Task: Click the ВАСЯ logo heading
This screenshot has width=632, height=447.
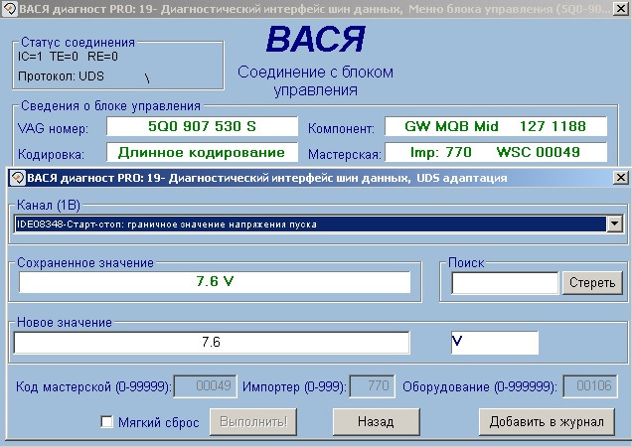Action: pyautogui.click(x=316, y=39)
